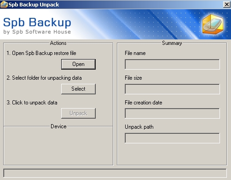The image size is (231, 180).
Task: Click the "1. Open Spb Backup restore file" text
Action: tap(41, 53)
